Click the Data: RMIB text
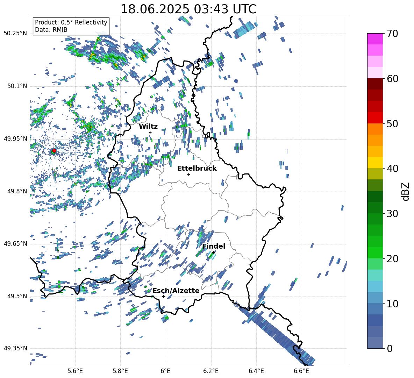This screenshot has width=414, height=378. pyautogui.click(x=51, y=30)
